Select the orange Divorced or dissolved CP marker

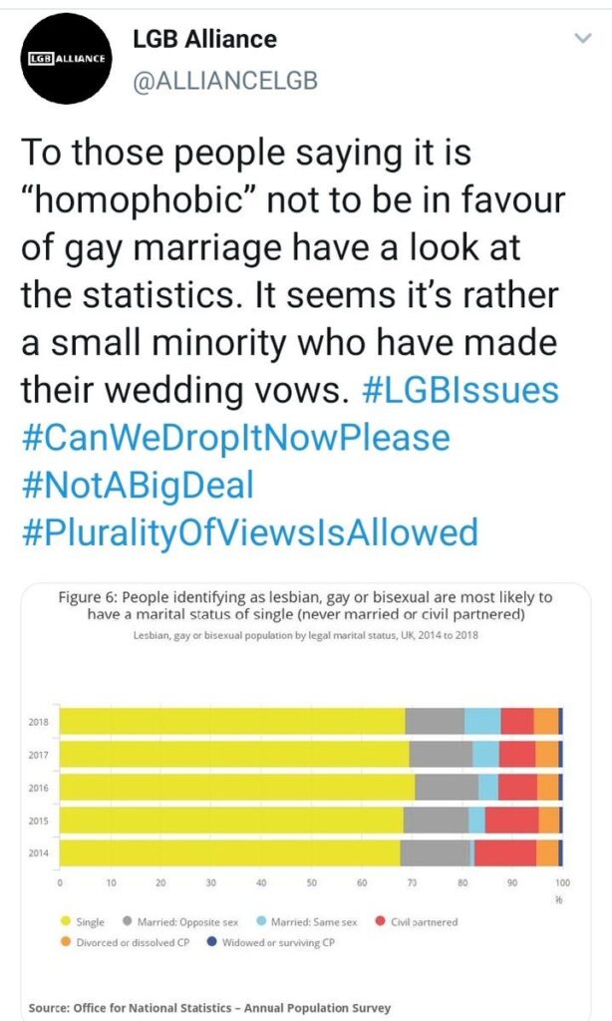pyautogui.click(x=67, y=942)
